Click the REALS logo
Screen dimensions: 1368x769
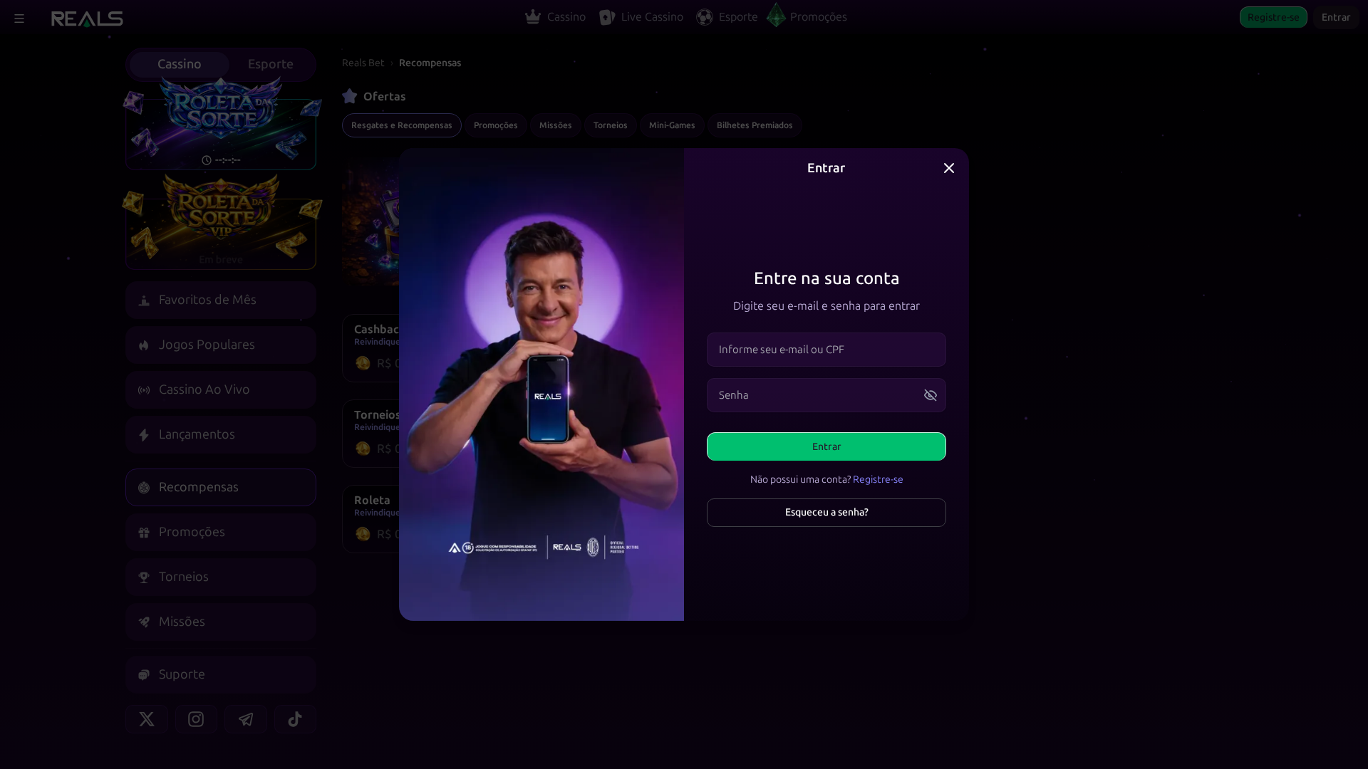[x=87, y=19]
